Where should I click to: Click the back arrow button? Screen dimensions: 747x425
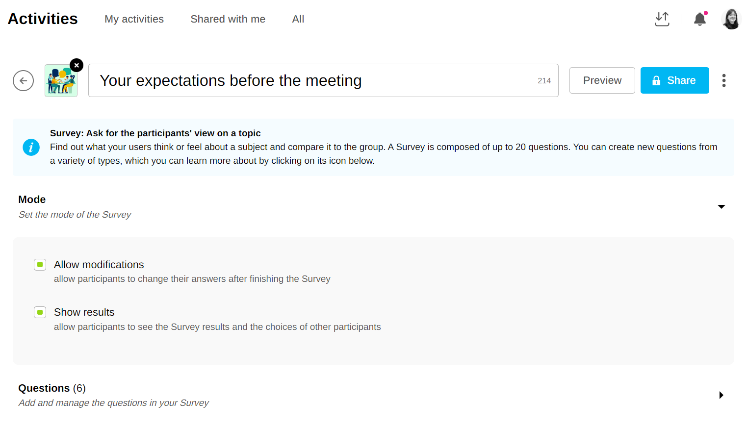pos(23,81)
